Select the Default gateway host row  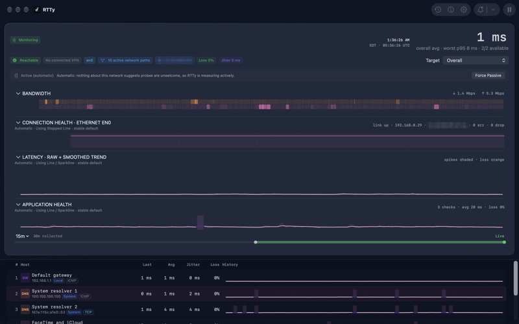(x=256, y=278)
